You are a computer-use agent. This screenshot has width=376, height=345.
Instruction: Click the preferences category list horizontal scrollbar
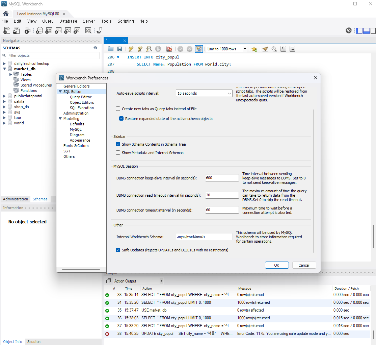[81, 269]
